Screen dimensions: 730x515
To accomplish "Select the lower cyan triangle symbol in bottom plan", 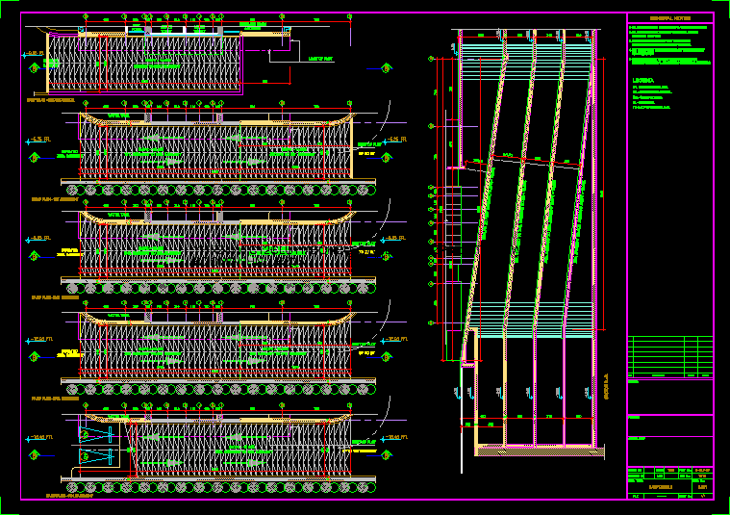I will (x=96, y=455).
